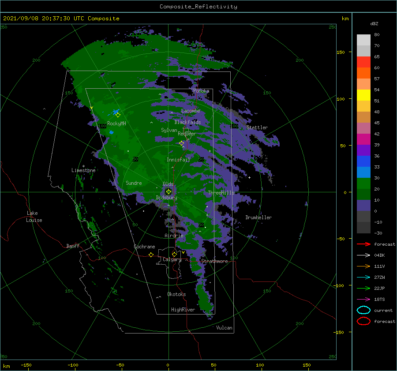Click the Okotoks label
Image resolution: width=397 pixels, height=371 pixels.
click(x=176, y=294)
